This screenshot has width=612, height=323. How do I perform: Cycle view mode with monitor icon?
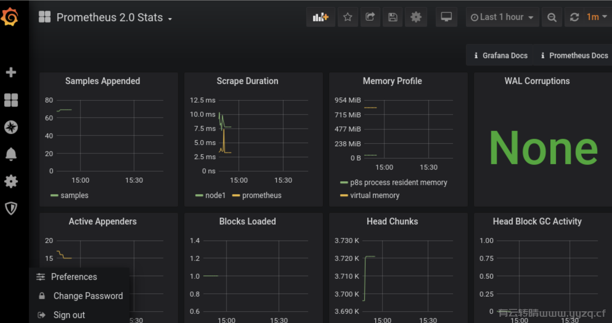[446, 17]
